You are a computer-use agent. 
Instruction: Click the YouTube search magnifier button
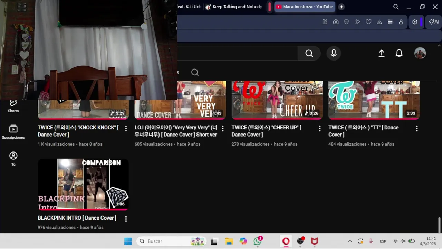coord(309,53)
